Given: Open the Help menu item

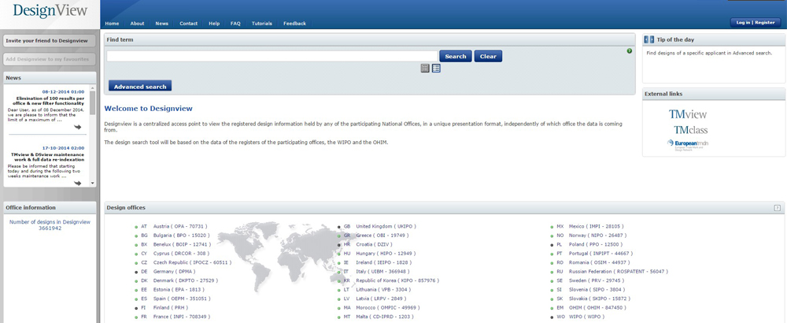Looking at the screenshot, I should [x=214, y=24].
